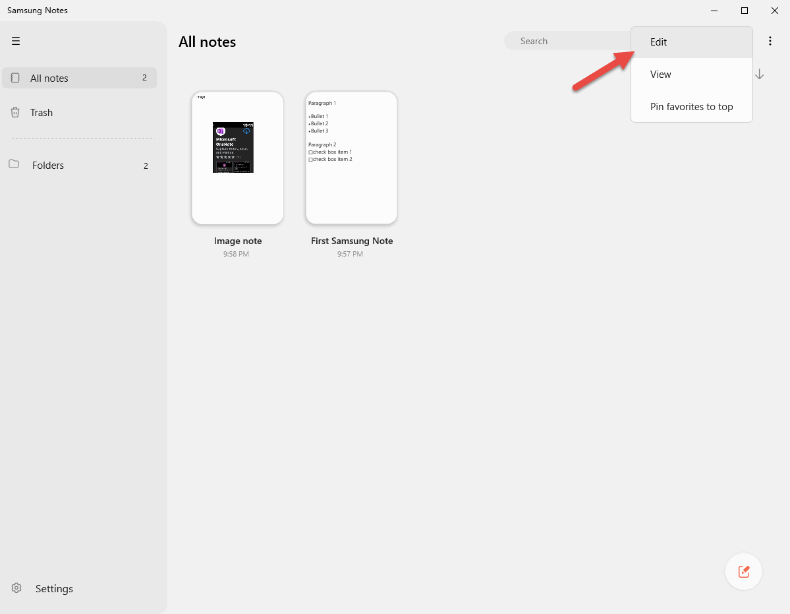Open the Settings label
The width and height of the screenshot is (790, 614).
pos(54,589)
